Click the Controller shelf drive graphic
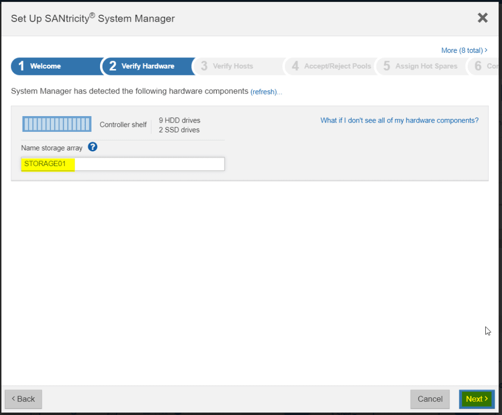Screen dimensions: 502x415 56,123
